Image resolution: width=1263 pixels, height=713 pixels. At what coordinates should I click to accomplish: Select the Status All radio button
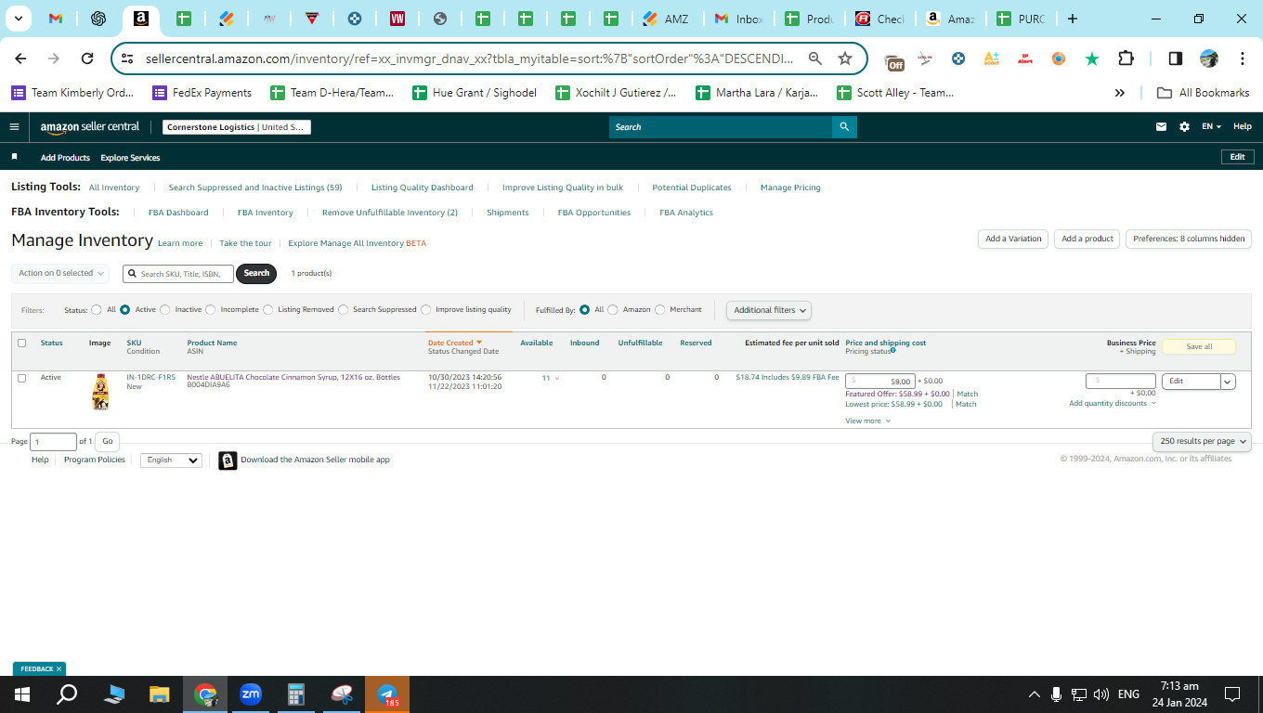pyautogui.click(x=97, y=310)
